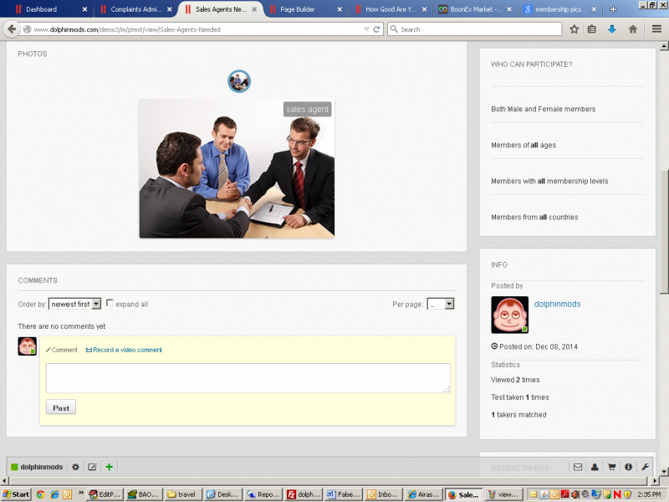Open a new tab with the plus button
This screenshot has height=502, width=669.
point(613,9)
